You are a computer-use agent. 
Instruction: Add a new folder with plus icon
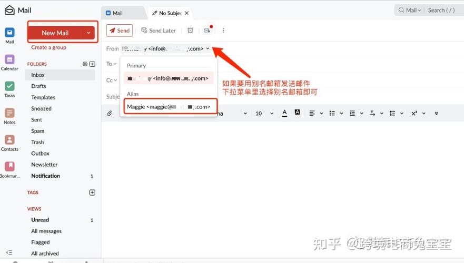point(92,64)
